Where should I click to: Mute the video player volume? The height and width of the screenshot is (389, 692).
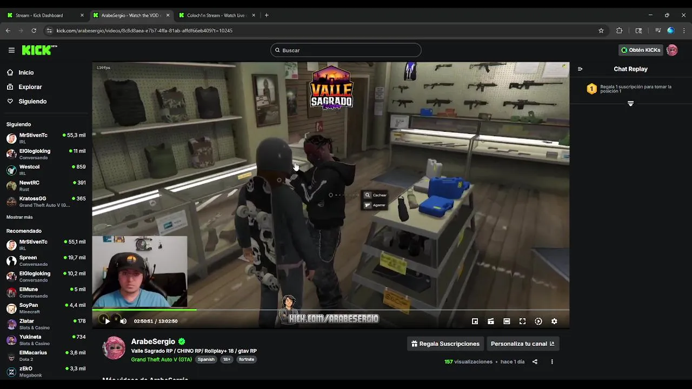tap(123, 321)
